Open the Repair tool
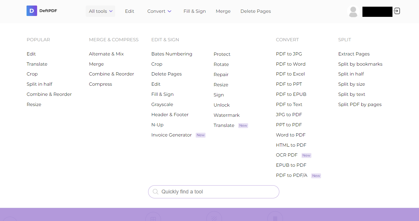This screenshot has width=419, height=221. tap(221, 74)
